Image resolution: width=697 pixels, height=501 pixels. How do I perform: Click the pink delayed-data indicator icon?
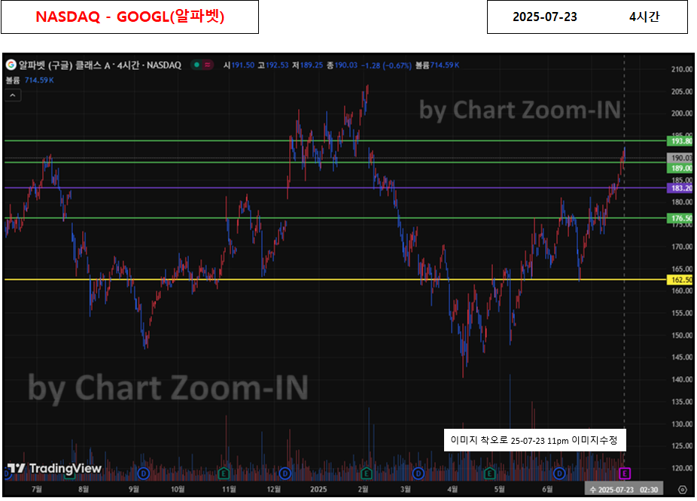click(208, 65)
